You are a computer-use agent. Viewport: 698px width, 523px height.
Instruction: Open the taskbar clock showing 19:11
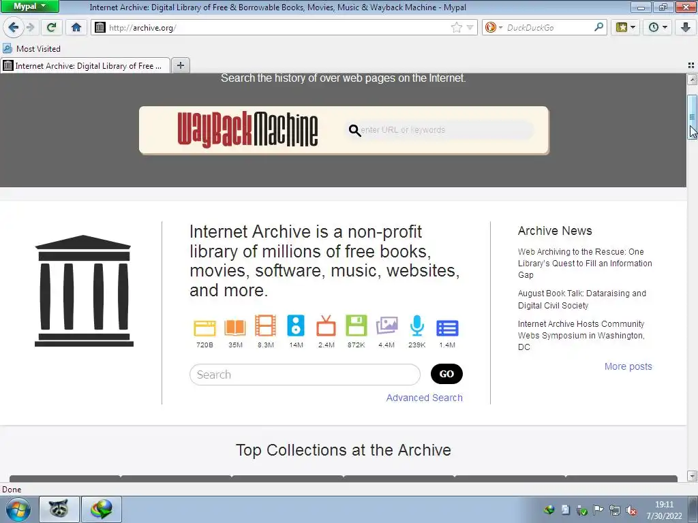click(x=664, y=510)
